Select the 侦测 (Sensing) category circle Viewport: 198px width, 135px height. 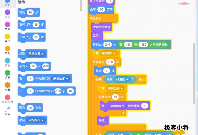tap(8, 61)
